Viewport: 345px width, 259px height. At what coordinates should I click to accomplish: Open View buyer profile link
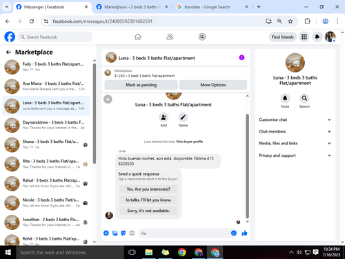pyautogui.click(x=189, y=142)
